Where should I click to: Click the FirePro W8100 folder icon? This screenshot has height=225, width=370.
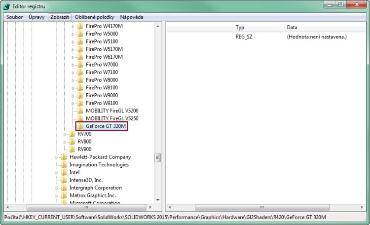(x=80, y=88)
